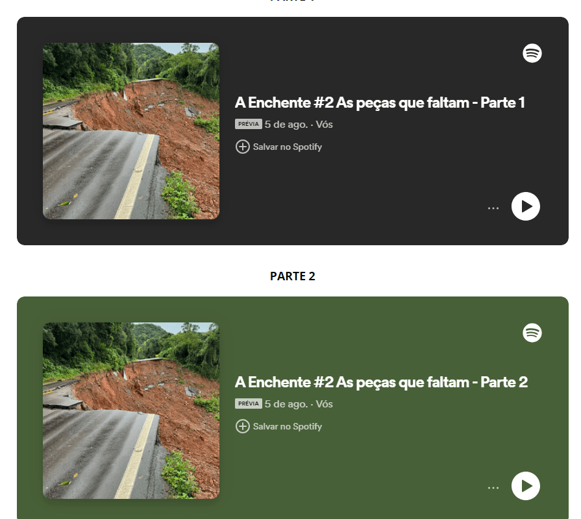Open Spotify logo in Parte 1 card
Image resolution: width=581 pixels, height=519 pixels.
pyautogui.click(x=532, y=53)
